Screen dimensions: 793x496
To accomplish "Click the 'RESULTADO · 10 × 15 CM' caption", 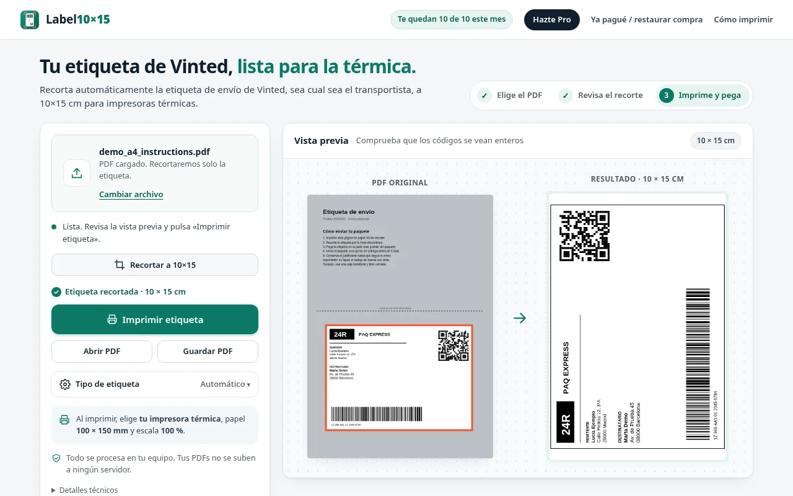I will tap(637, 179).
